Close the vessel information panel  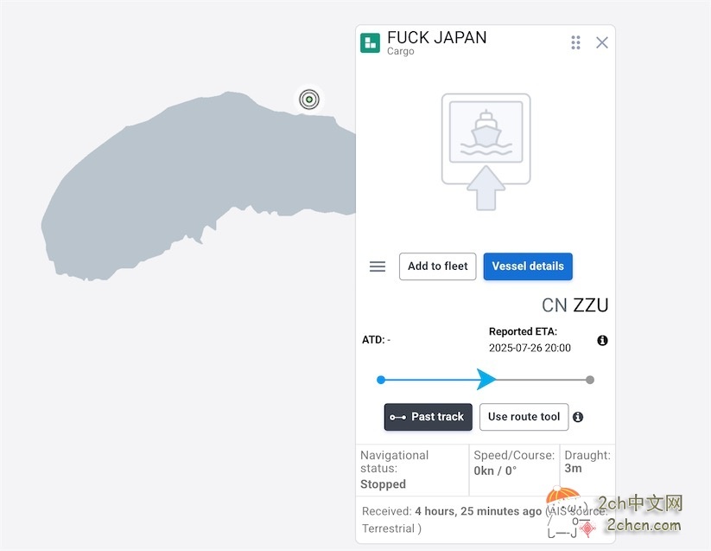(x=602, y=42)
